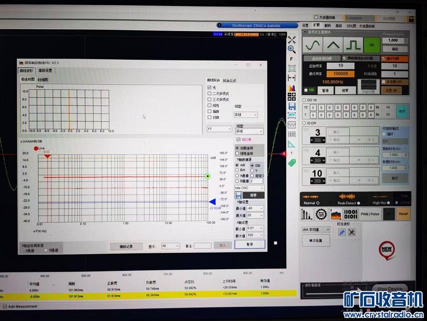Screen dimensions: 427x321
Task: Select the V radio option
Action: pos(252,171)
